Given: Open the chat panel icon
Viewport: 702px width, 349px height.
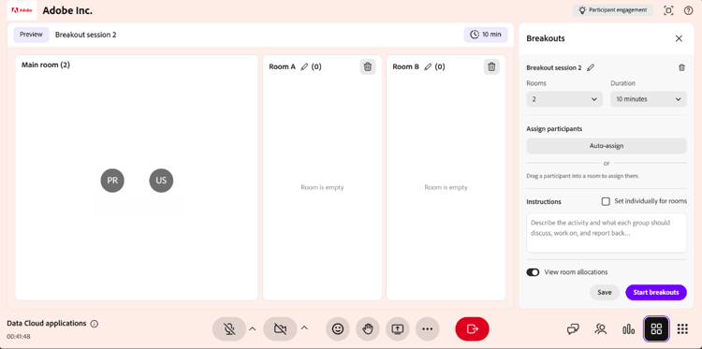Looking at the screenshot, I should (573, 329).
